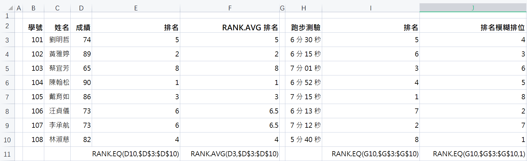Screen dimensions: 527x161
Task: Select row 3 header
Action: (7, 40)
